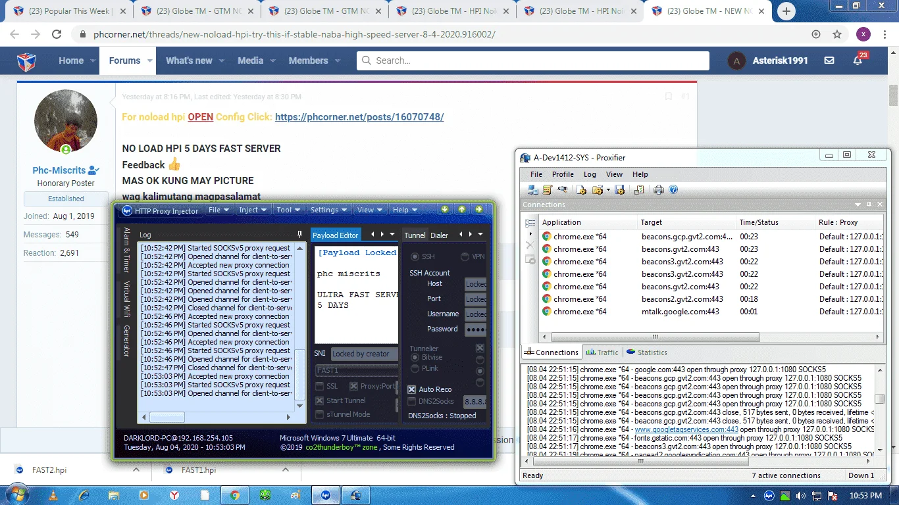The width and height of the screenshot is (899, 505).
Task: Click clipboard checklist icon in Proxifier toolbar
Action: [x=638, y=189]
